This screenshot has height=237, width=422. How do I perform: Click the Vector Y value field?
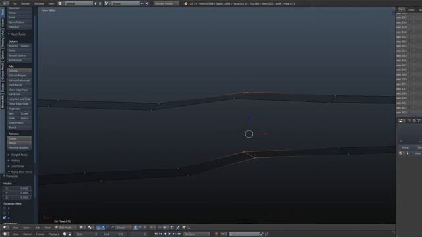(x=16, y=193)
